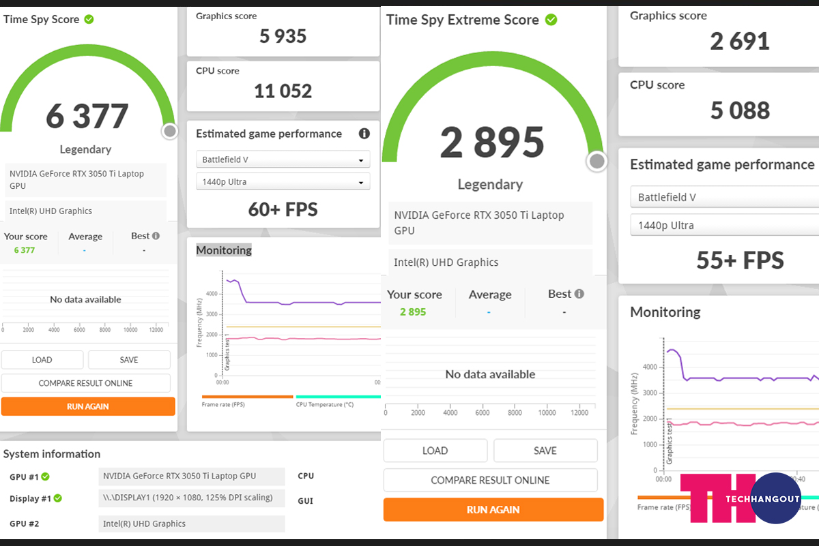Click LOAD button in Time Spy Extreme panel

pyautogui.click(x=435, y=451)
